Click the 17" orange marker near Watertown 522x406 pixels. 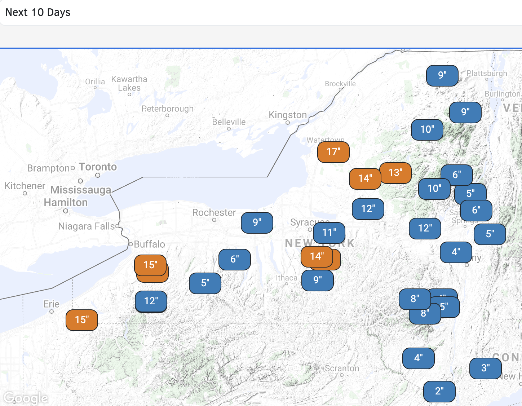[x=333, y=152]
